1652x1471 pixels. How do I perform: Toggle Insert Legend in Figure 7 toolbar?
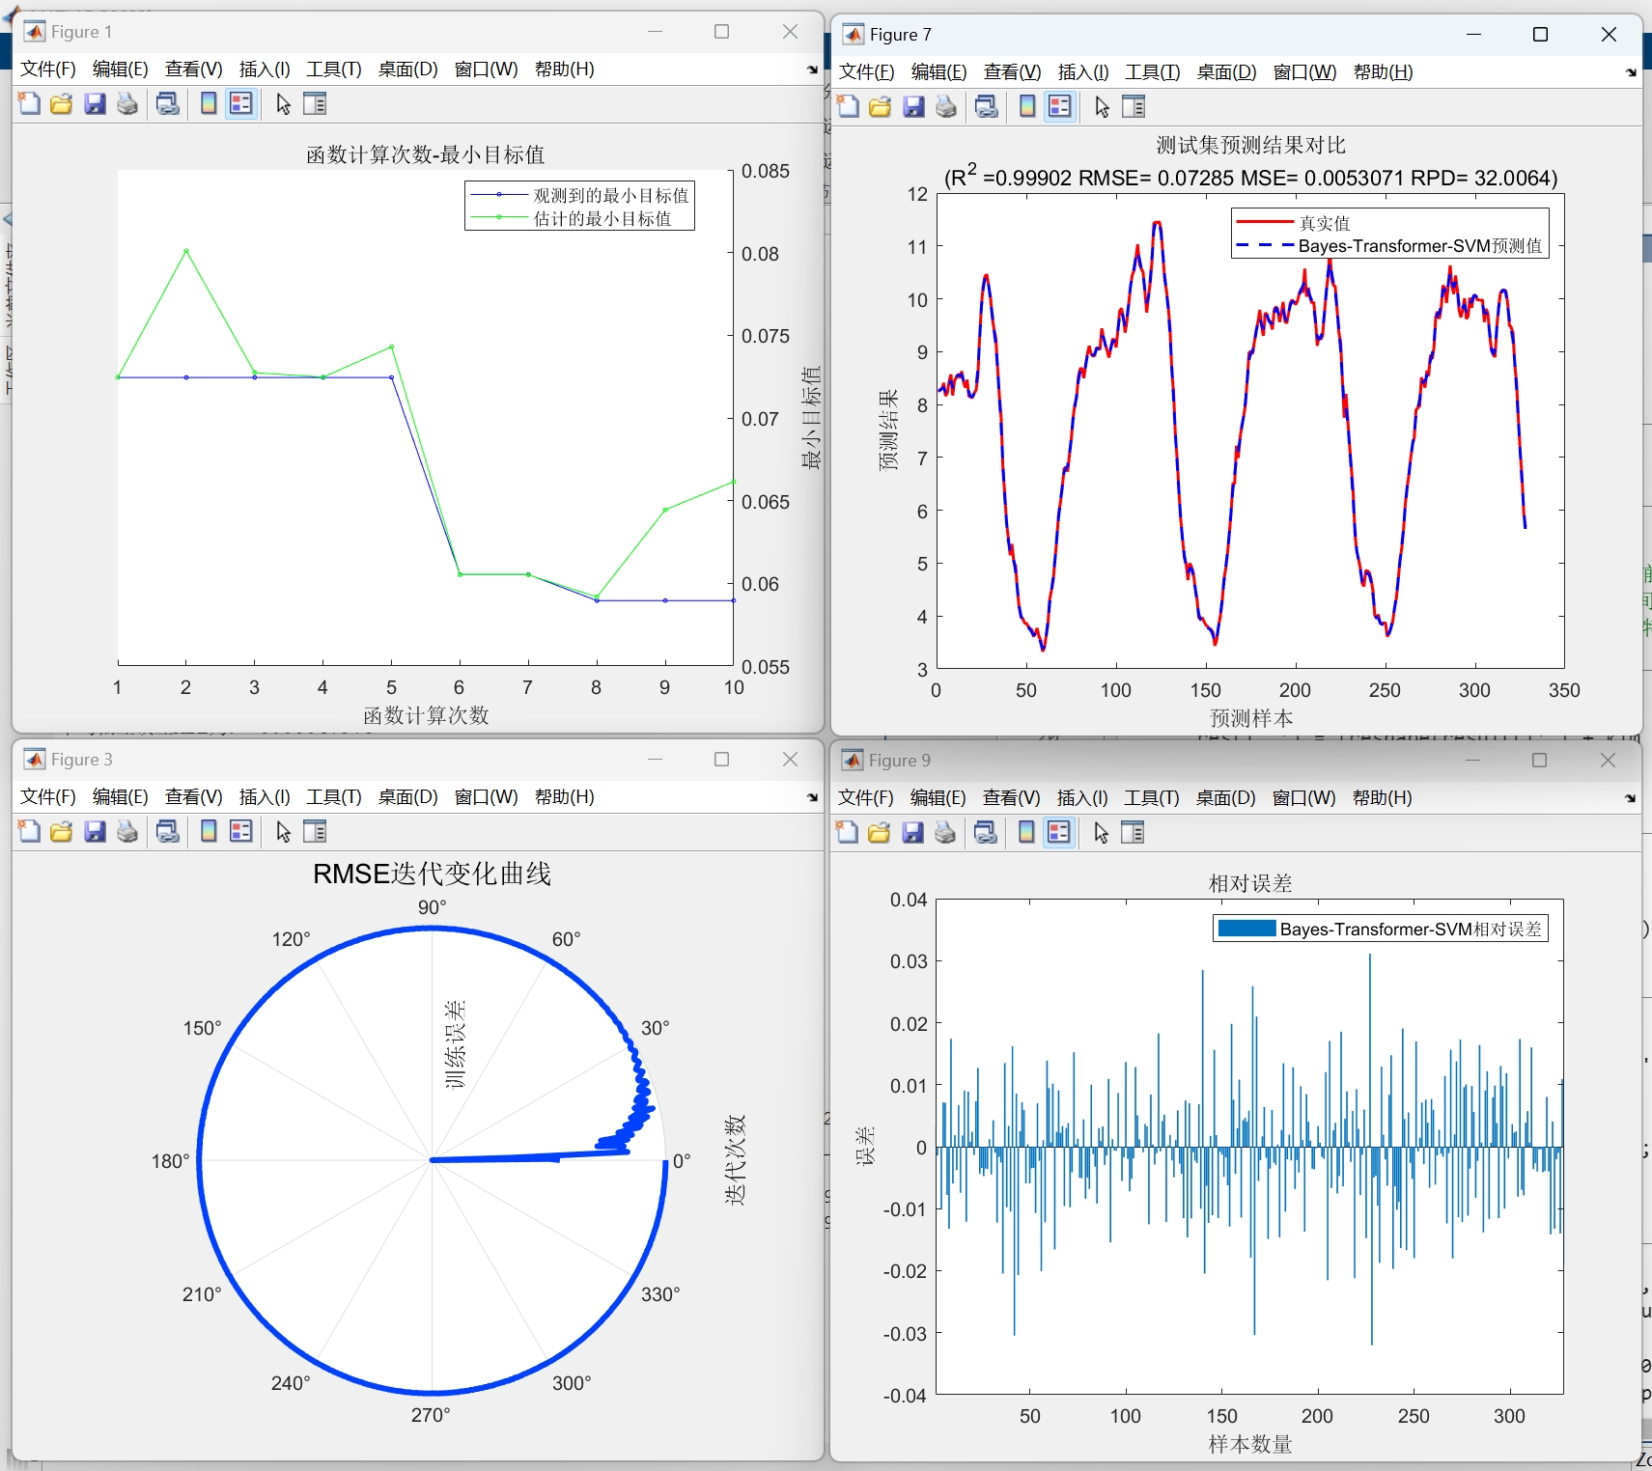tap(1060, 107)
